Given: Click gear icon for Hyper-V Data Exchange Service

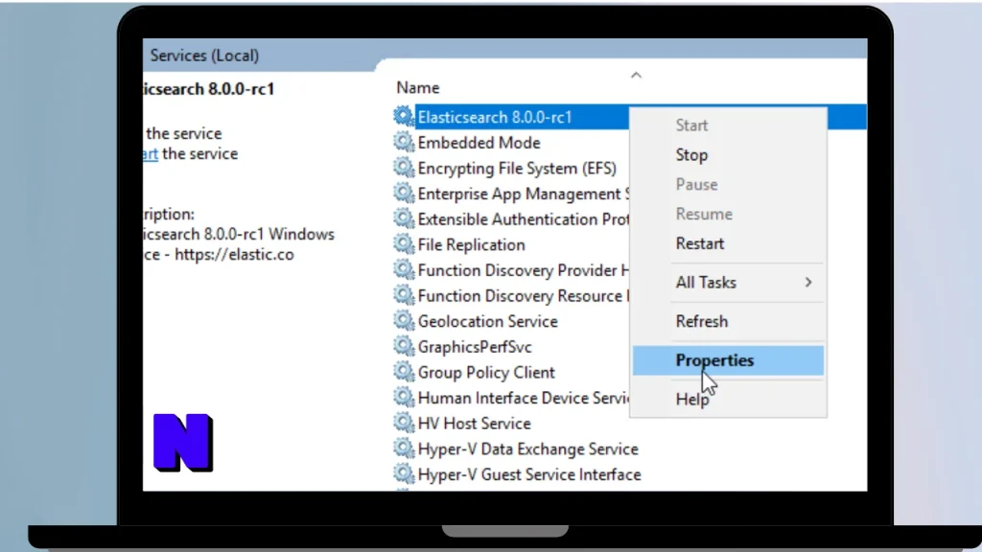Looking at the screenshot, I should coord(404,448).
